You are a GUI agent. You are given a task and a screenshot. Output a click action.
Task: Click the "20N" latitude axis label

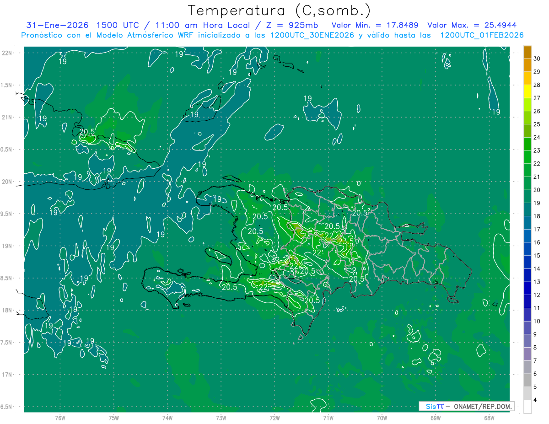(8, 182)
